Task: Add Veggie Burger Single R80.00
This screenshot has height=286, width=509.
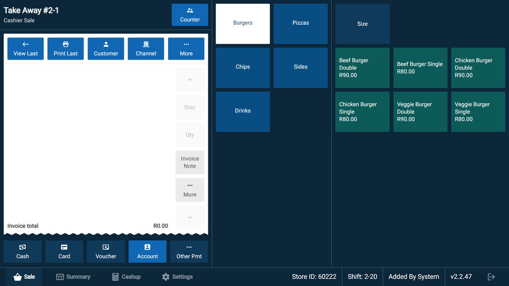Action: click(x=478, y=112)
